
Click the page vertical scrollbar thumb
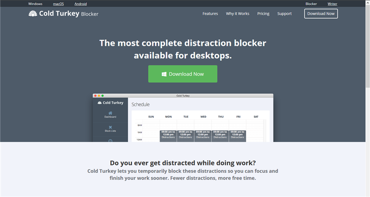368,46
